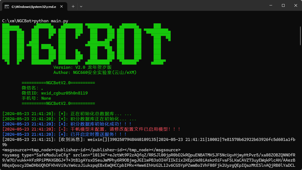Click the cmd icon in the terminal tab
Image resolution: width=302 pixels, height=170 pixels.
pos(7,6)
